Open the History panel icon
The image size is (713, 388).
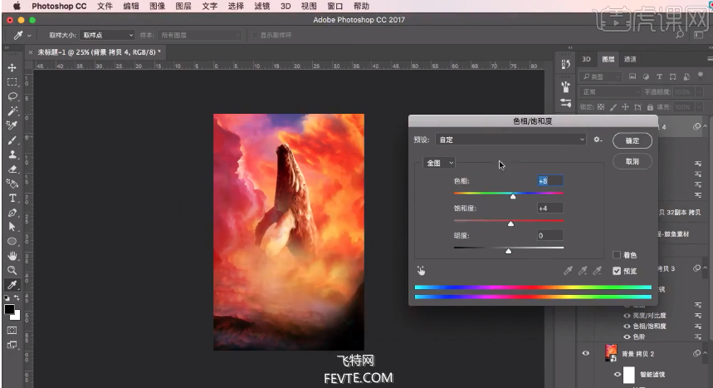click(566, 65)
